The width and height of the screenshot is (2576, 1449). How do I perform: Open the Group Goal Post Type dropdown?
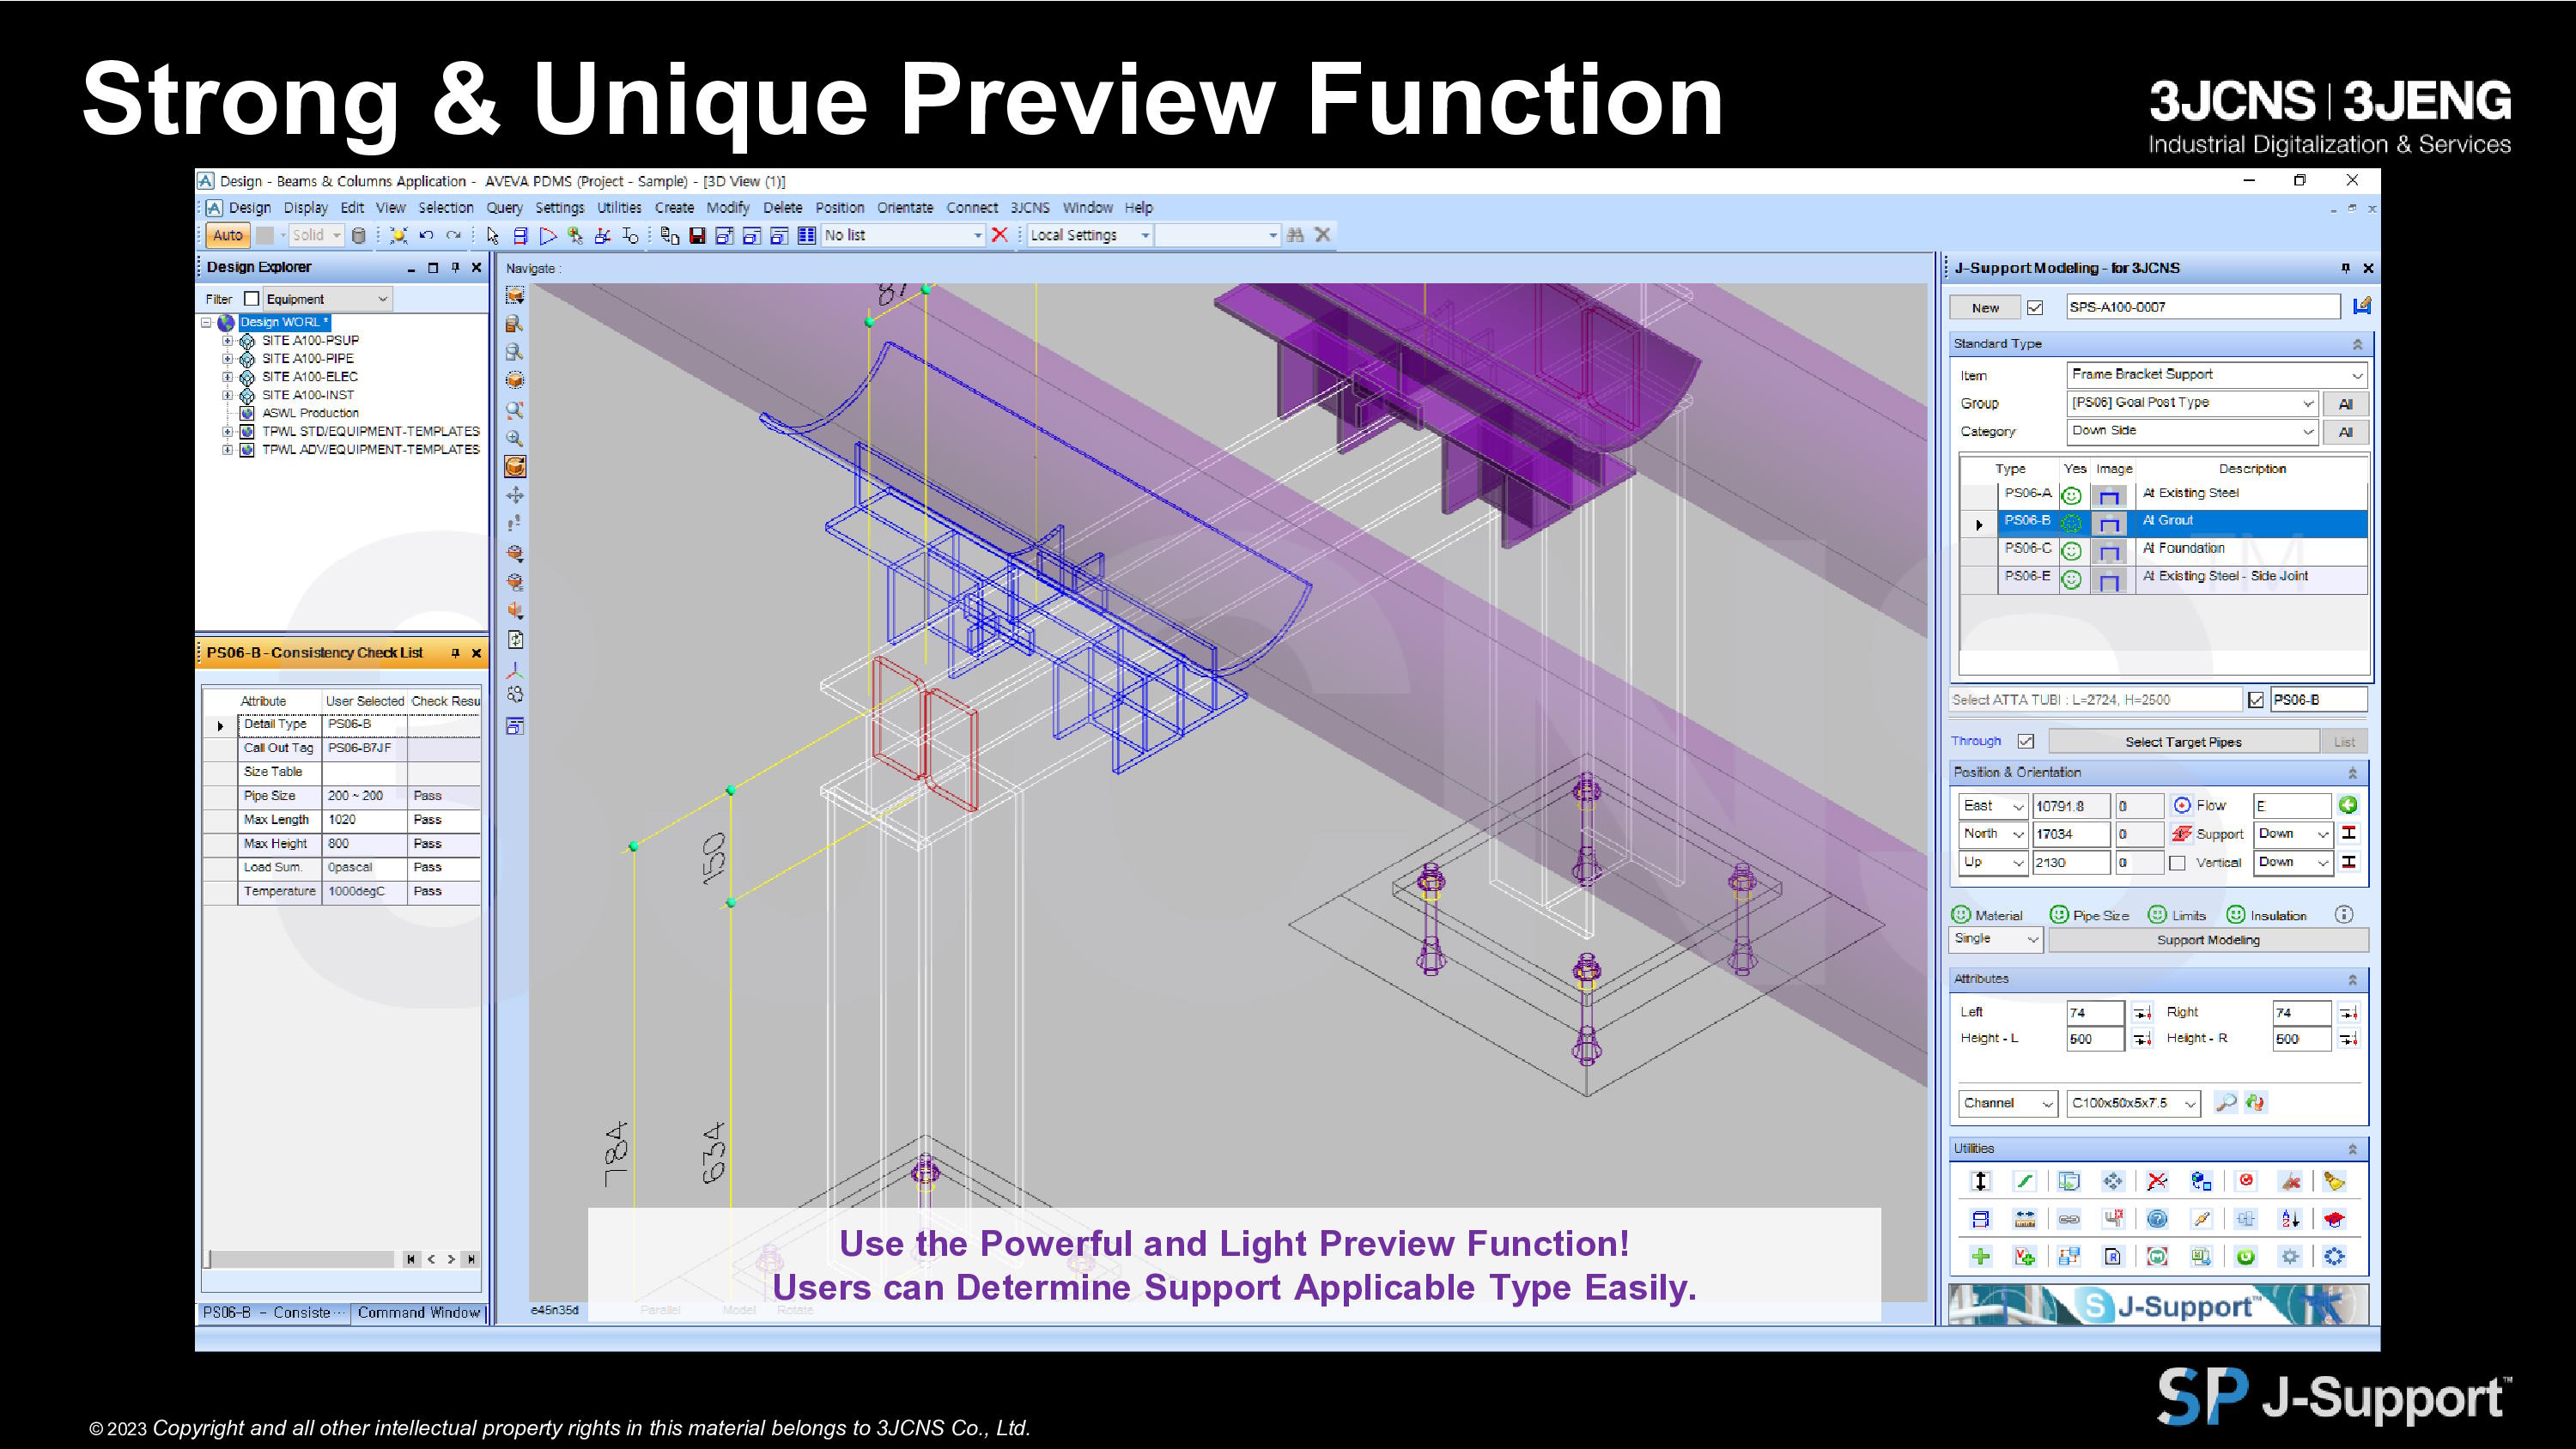coord(2191,402)
